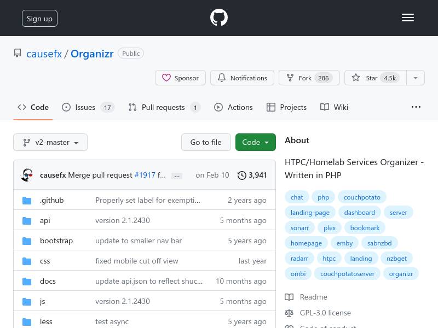438x328 pixels.
Task: Click the sonarr topic tag
Action: [x=299, y=228]
